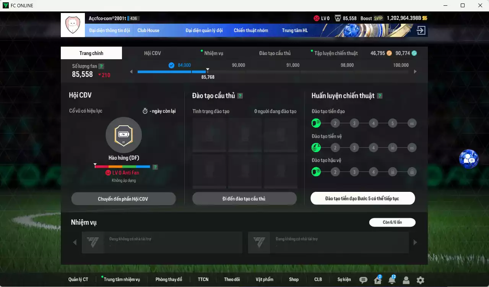The image size is (489, 287).
Task: Click the help icon next to Đào tạo cầu thủ
Action: (x=240, y=96)
